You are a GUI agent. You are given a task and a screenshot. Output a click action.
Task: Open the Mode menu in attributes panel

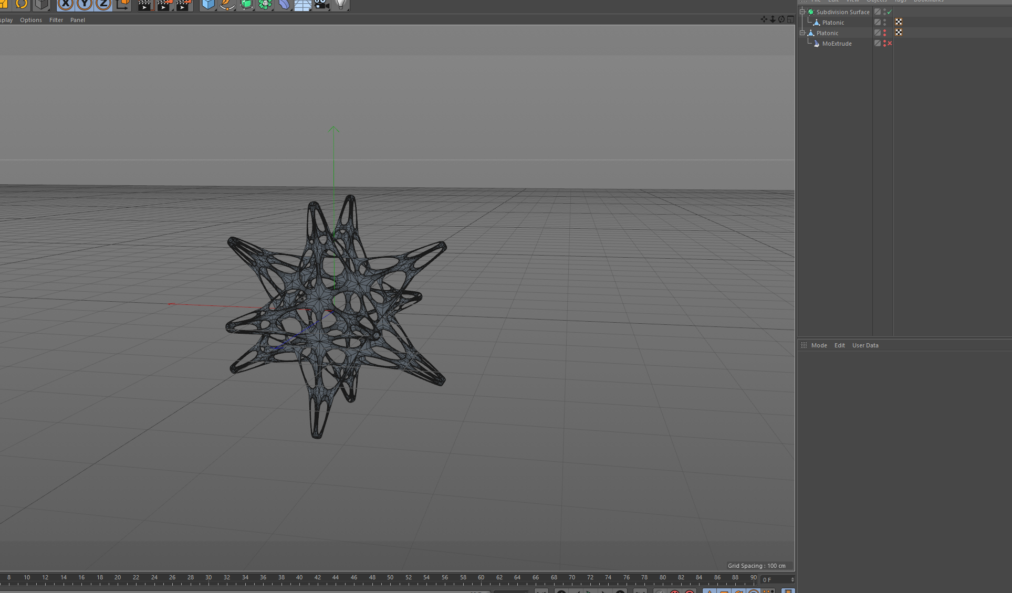pos(819,345)
